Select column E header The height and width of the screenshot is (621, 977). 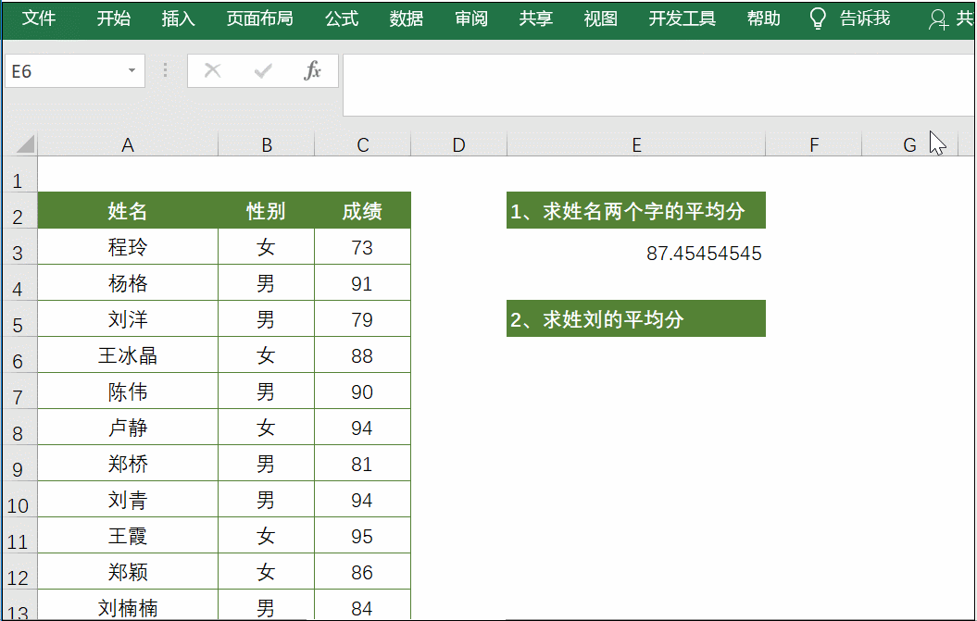click(636, 144)
